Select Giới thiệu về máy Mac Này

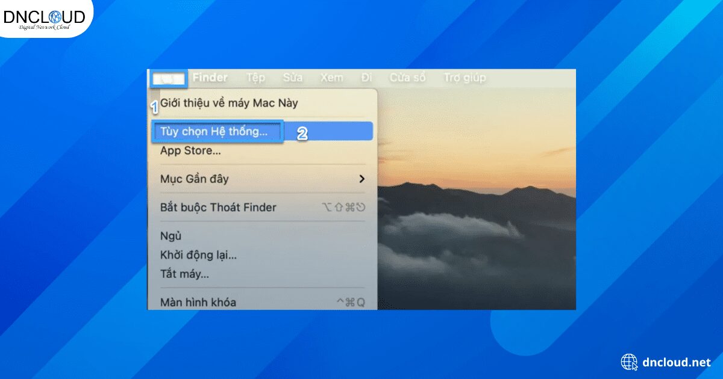tap(263, 103)
